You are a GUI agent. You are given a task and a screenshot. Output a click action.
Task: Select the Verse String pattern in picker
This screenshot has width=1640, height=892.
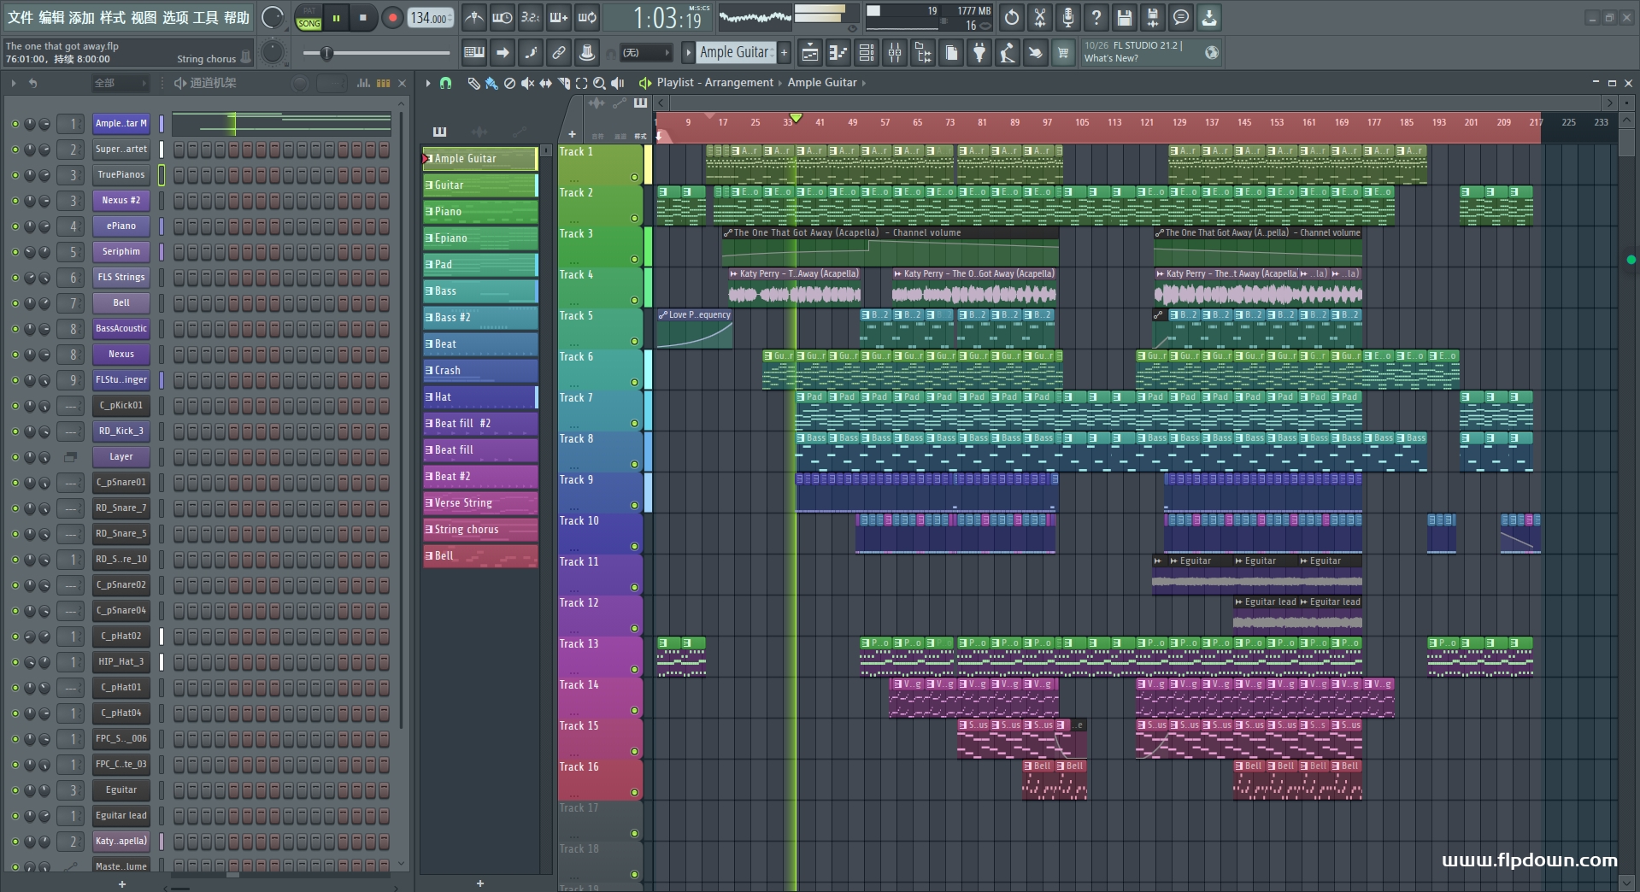click(480, 503)
